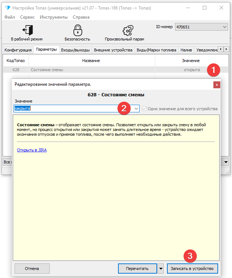Maximize the Настройка Топаз window
This screenshot has width=232, height=278.
(x=205, y=8)
